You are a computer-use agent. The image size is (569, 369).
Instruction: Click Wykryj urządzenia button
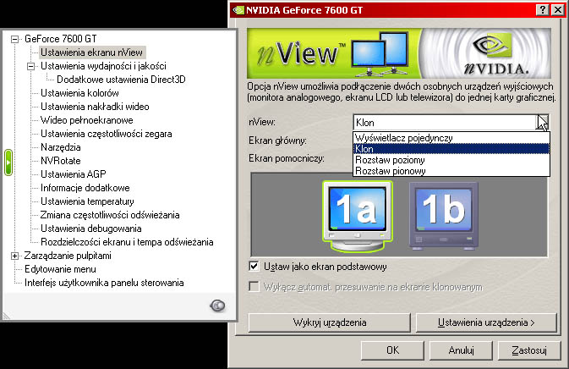click(x=330, y=322)
